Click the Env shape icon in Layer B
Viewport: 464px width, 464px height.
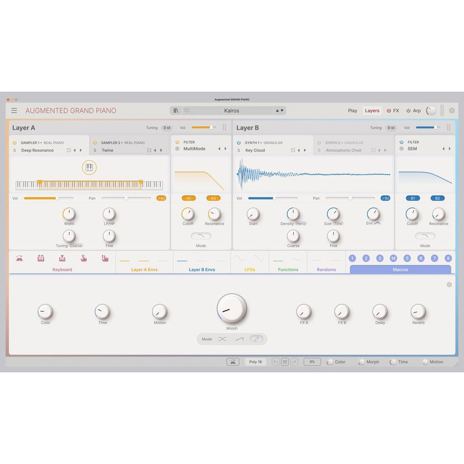(377, 224)
